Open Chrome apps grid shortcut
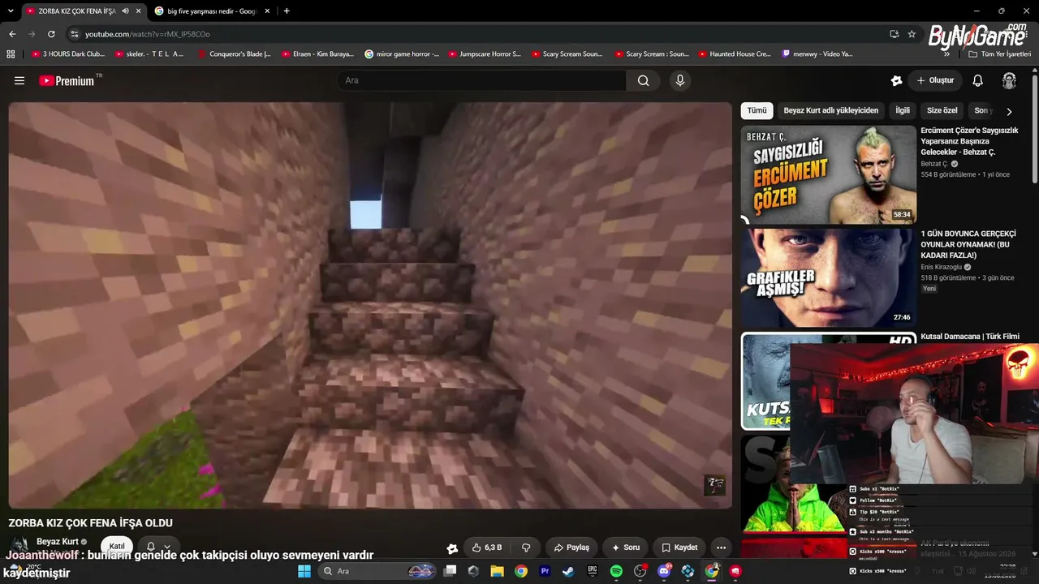The height and width of the screenshot is (584, 1039). pyautogui.click(x=11, y=54)
